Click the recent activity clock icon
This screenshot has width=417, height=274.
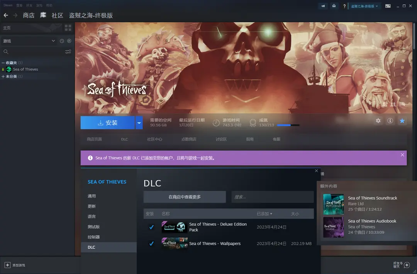(x=62, y=41)
